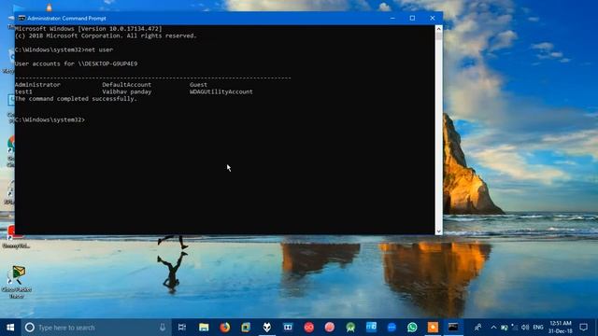The height and width of the screenshot is (336, 598).
Task: Select the Command Prompt taskbar button
Action: [453, 328]
